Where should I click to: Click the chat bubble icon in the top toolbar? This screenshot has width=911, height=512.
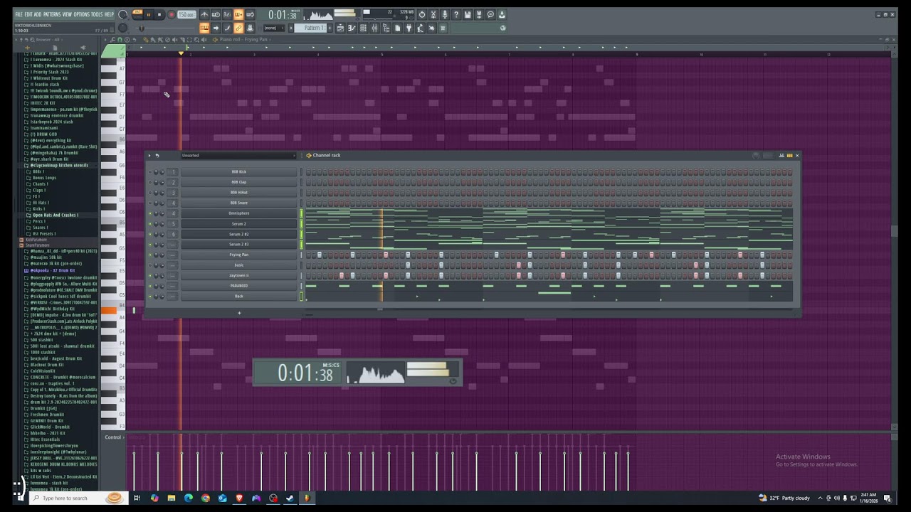click(490, 14)
